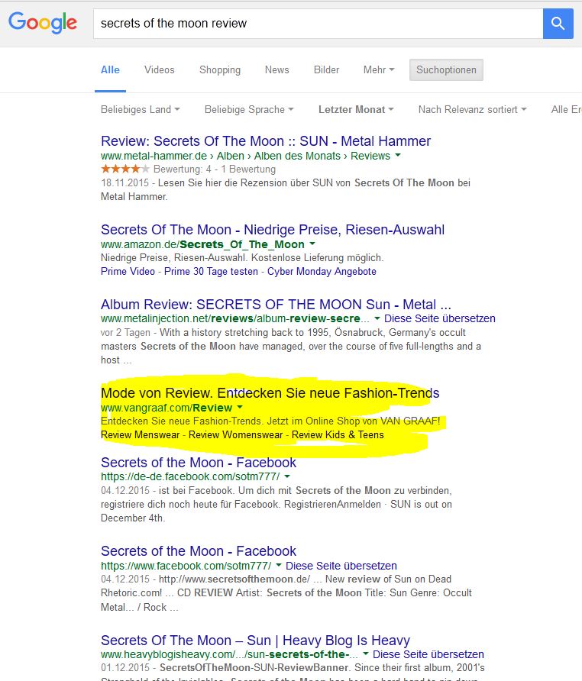Click 'Diese Seite übersetzen' for www.facebook.com result
This screenshot has height=681, width=582.
(x=341, y=566)
